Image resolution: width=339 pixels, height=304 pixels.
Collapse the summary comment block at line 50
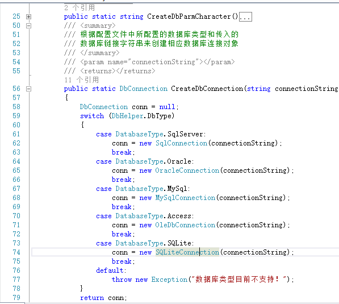(28, 26)
